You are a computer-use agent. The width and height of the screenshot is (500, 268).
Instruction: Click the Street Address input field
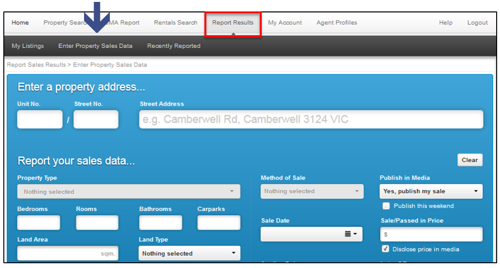(x=311, y=119)
